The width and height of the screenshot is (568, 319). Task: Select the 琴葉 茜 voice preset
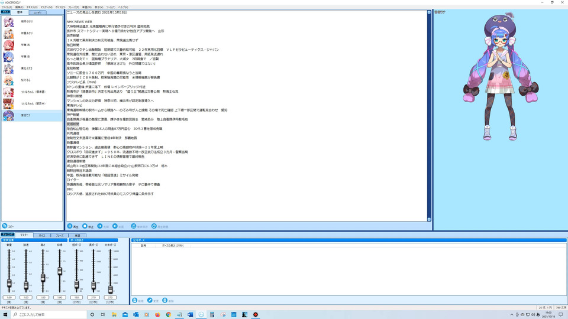click(32, 45)
